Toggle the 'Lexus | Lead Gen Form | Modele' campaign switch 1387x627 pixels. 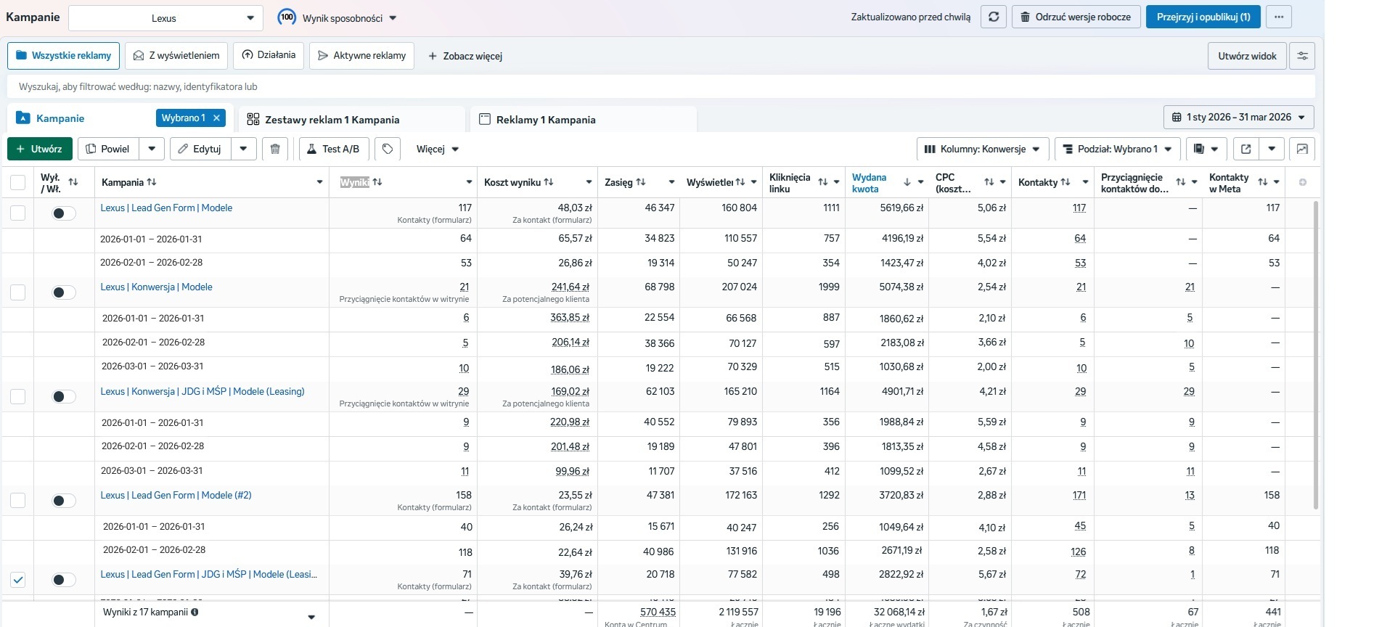click(64, 213)
